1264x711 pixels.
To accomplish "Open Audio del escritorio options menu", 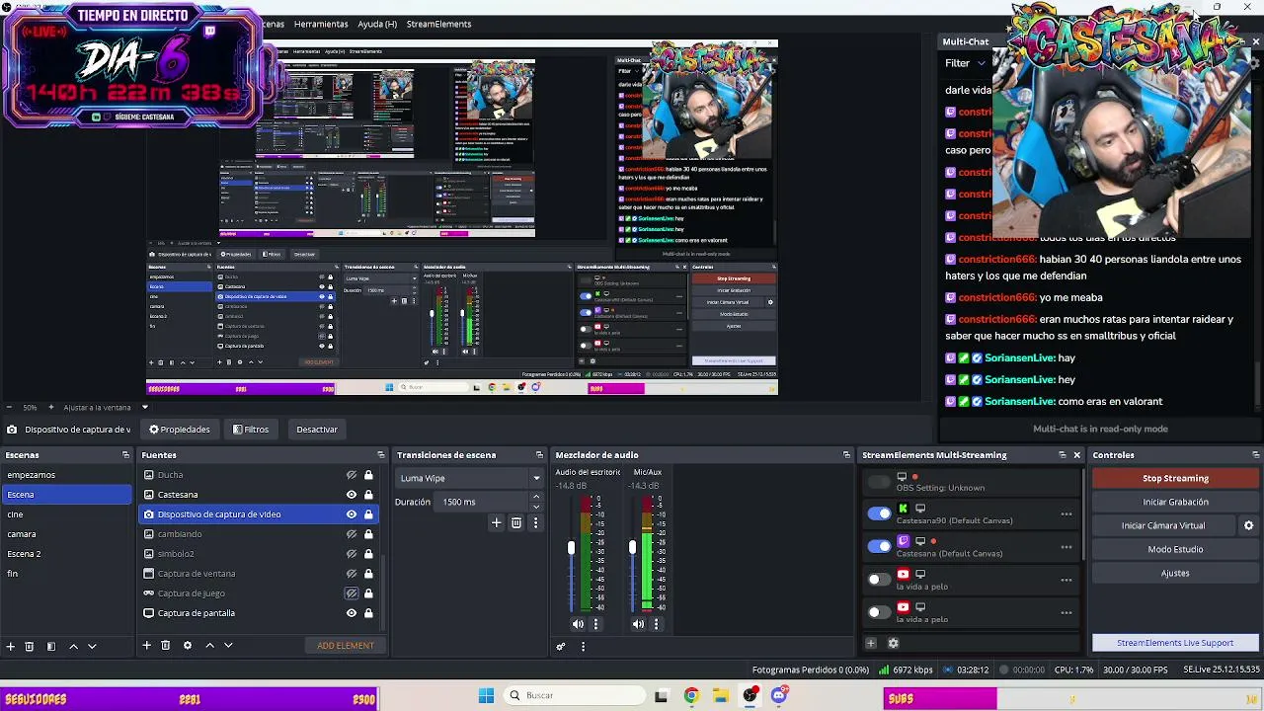I will [595, 624].
